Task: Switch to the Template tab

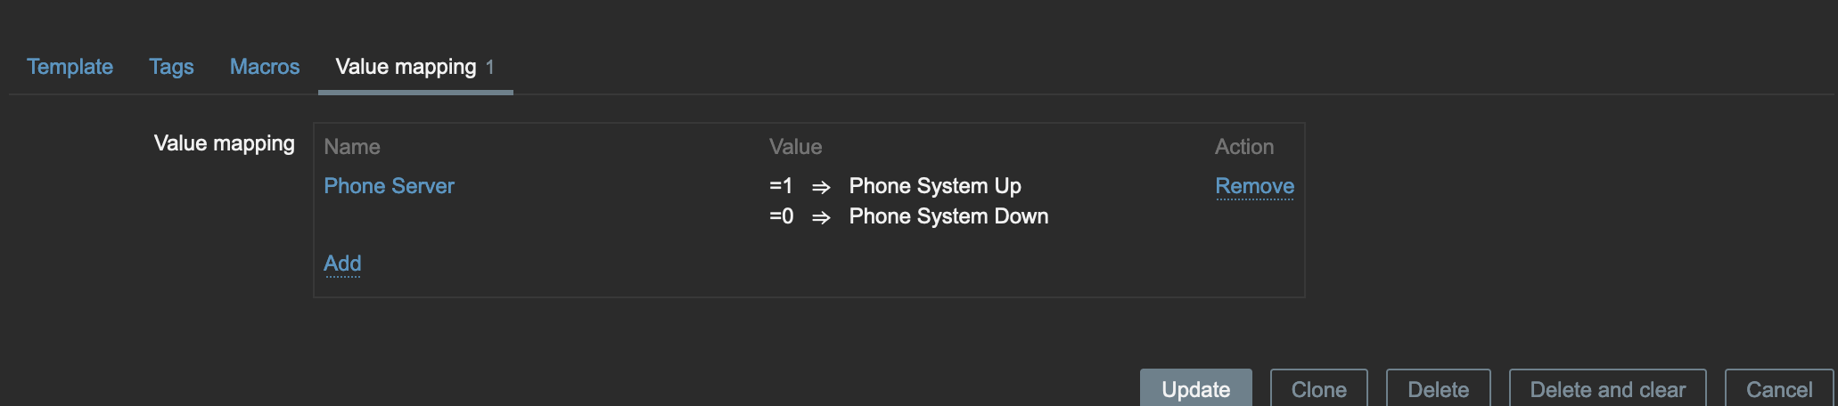Action: [x=70, y=67]
